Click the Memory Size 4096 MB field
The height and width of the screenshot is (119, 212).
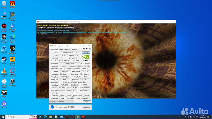pos(64,80)
